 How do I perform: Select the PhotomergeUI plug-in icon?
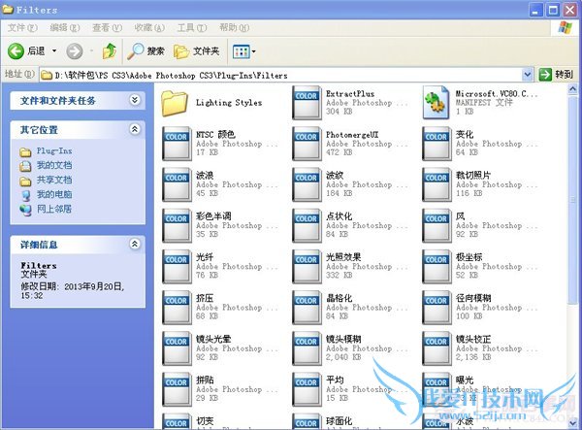[307, 144]
